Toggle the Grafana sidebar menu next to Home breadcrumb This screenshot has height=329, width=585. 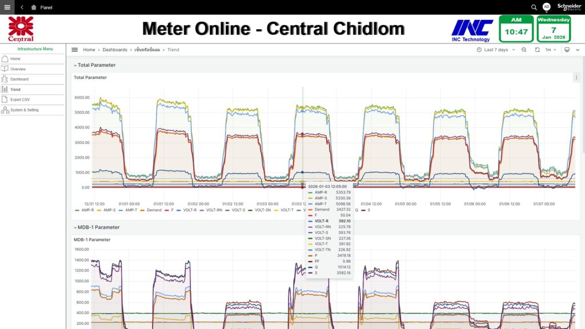point(75,50)
